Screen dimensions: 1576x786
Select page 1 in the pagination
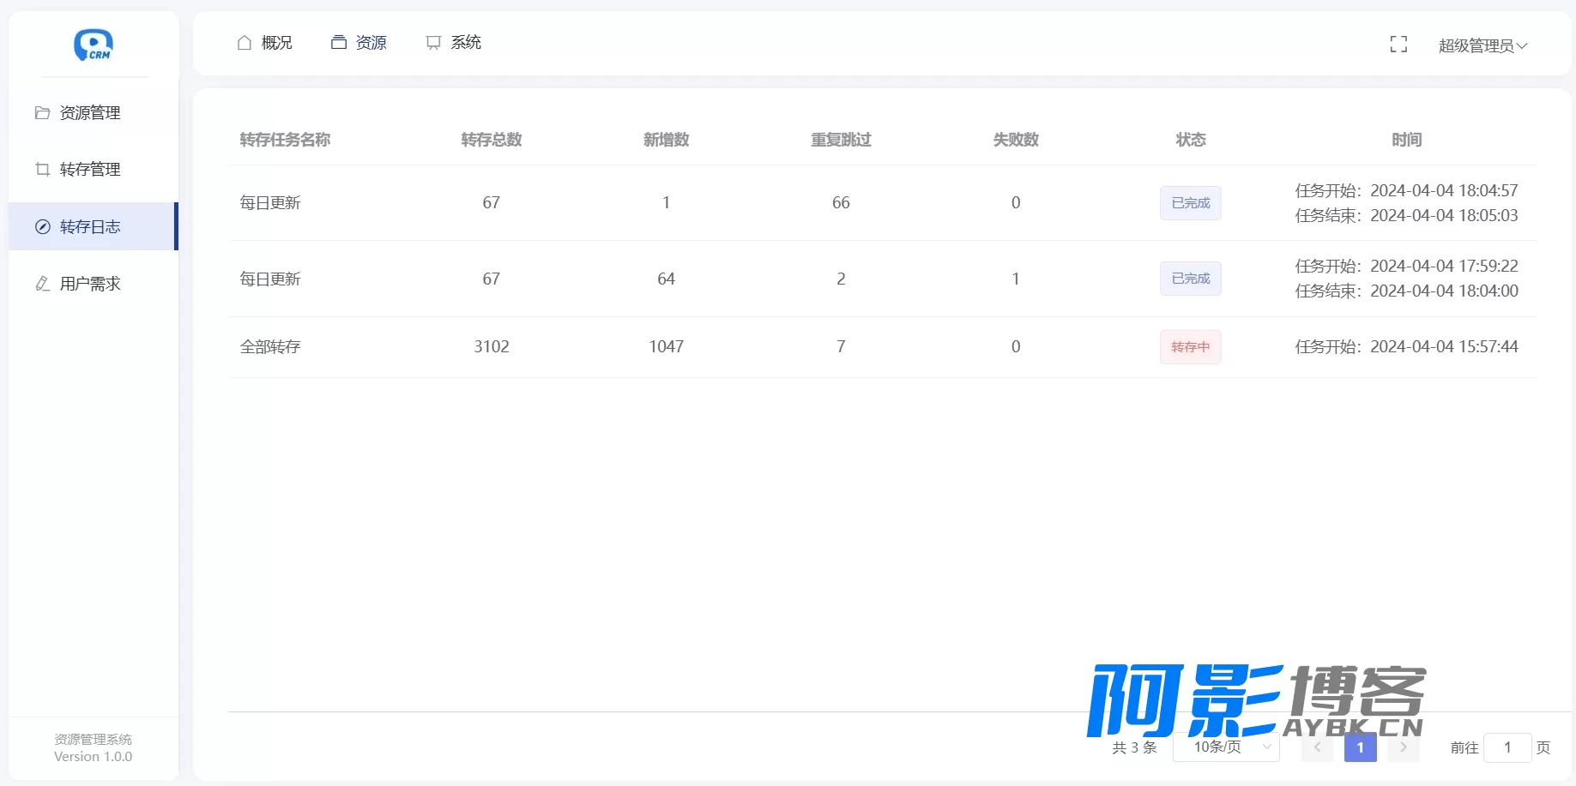(x=1360, y=747)
